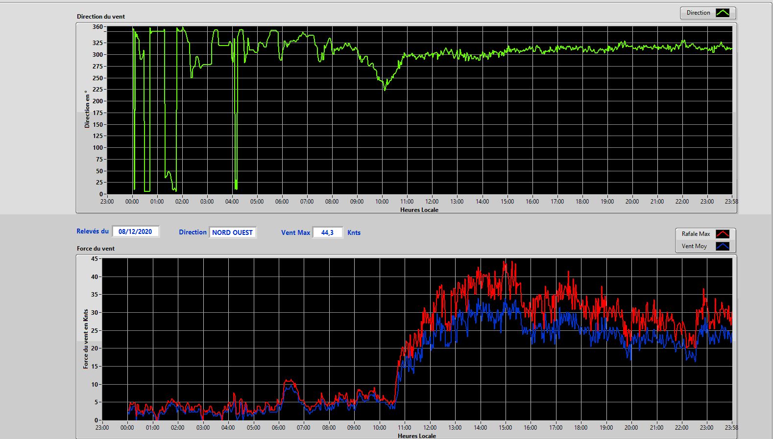This screenshot has height=439, width=773.
Task: Click the 45 tick on wind force y-axis
Action: (x=95, y=259)
